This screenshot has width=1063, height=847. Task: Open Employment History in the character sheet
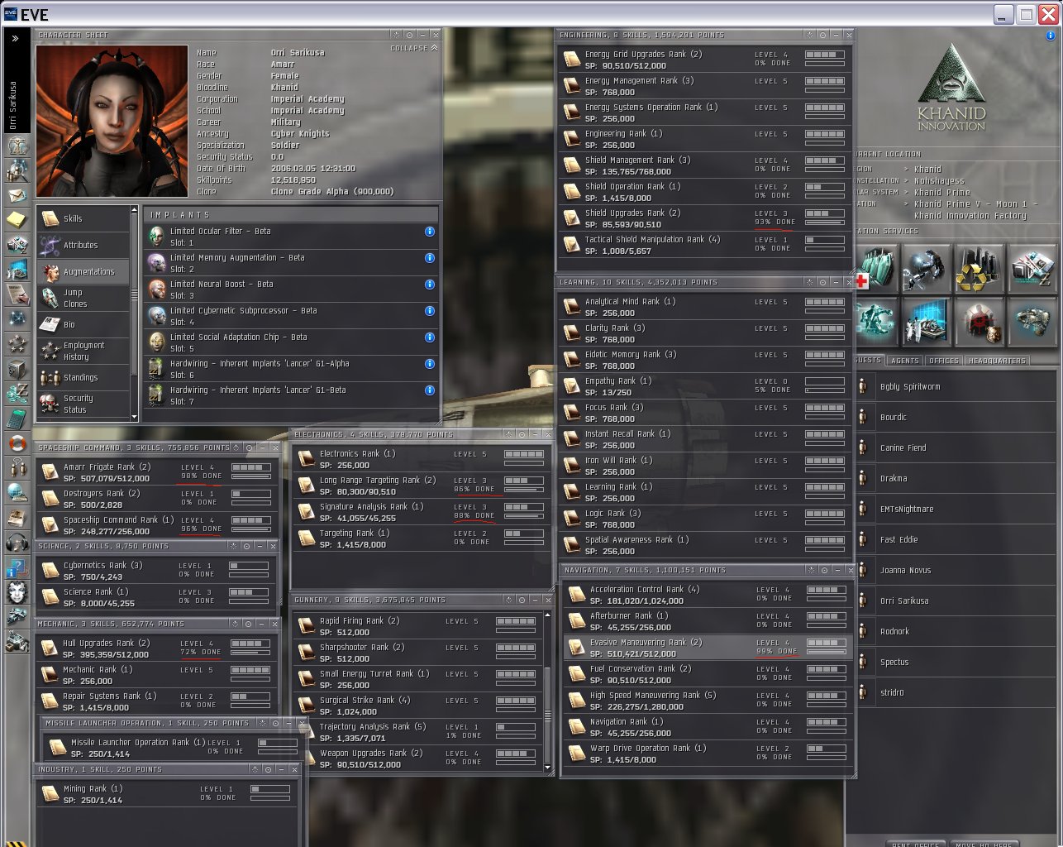[x=83, y=351]
